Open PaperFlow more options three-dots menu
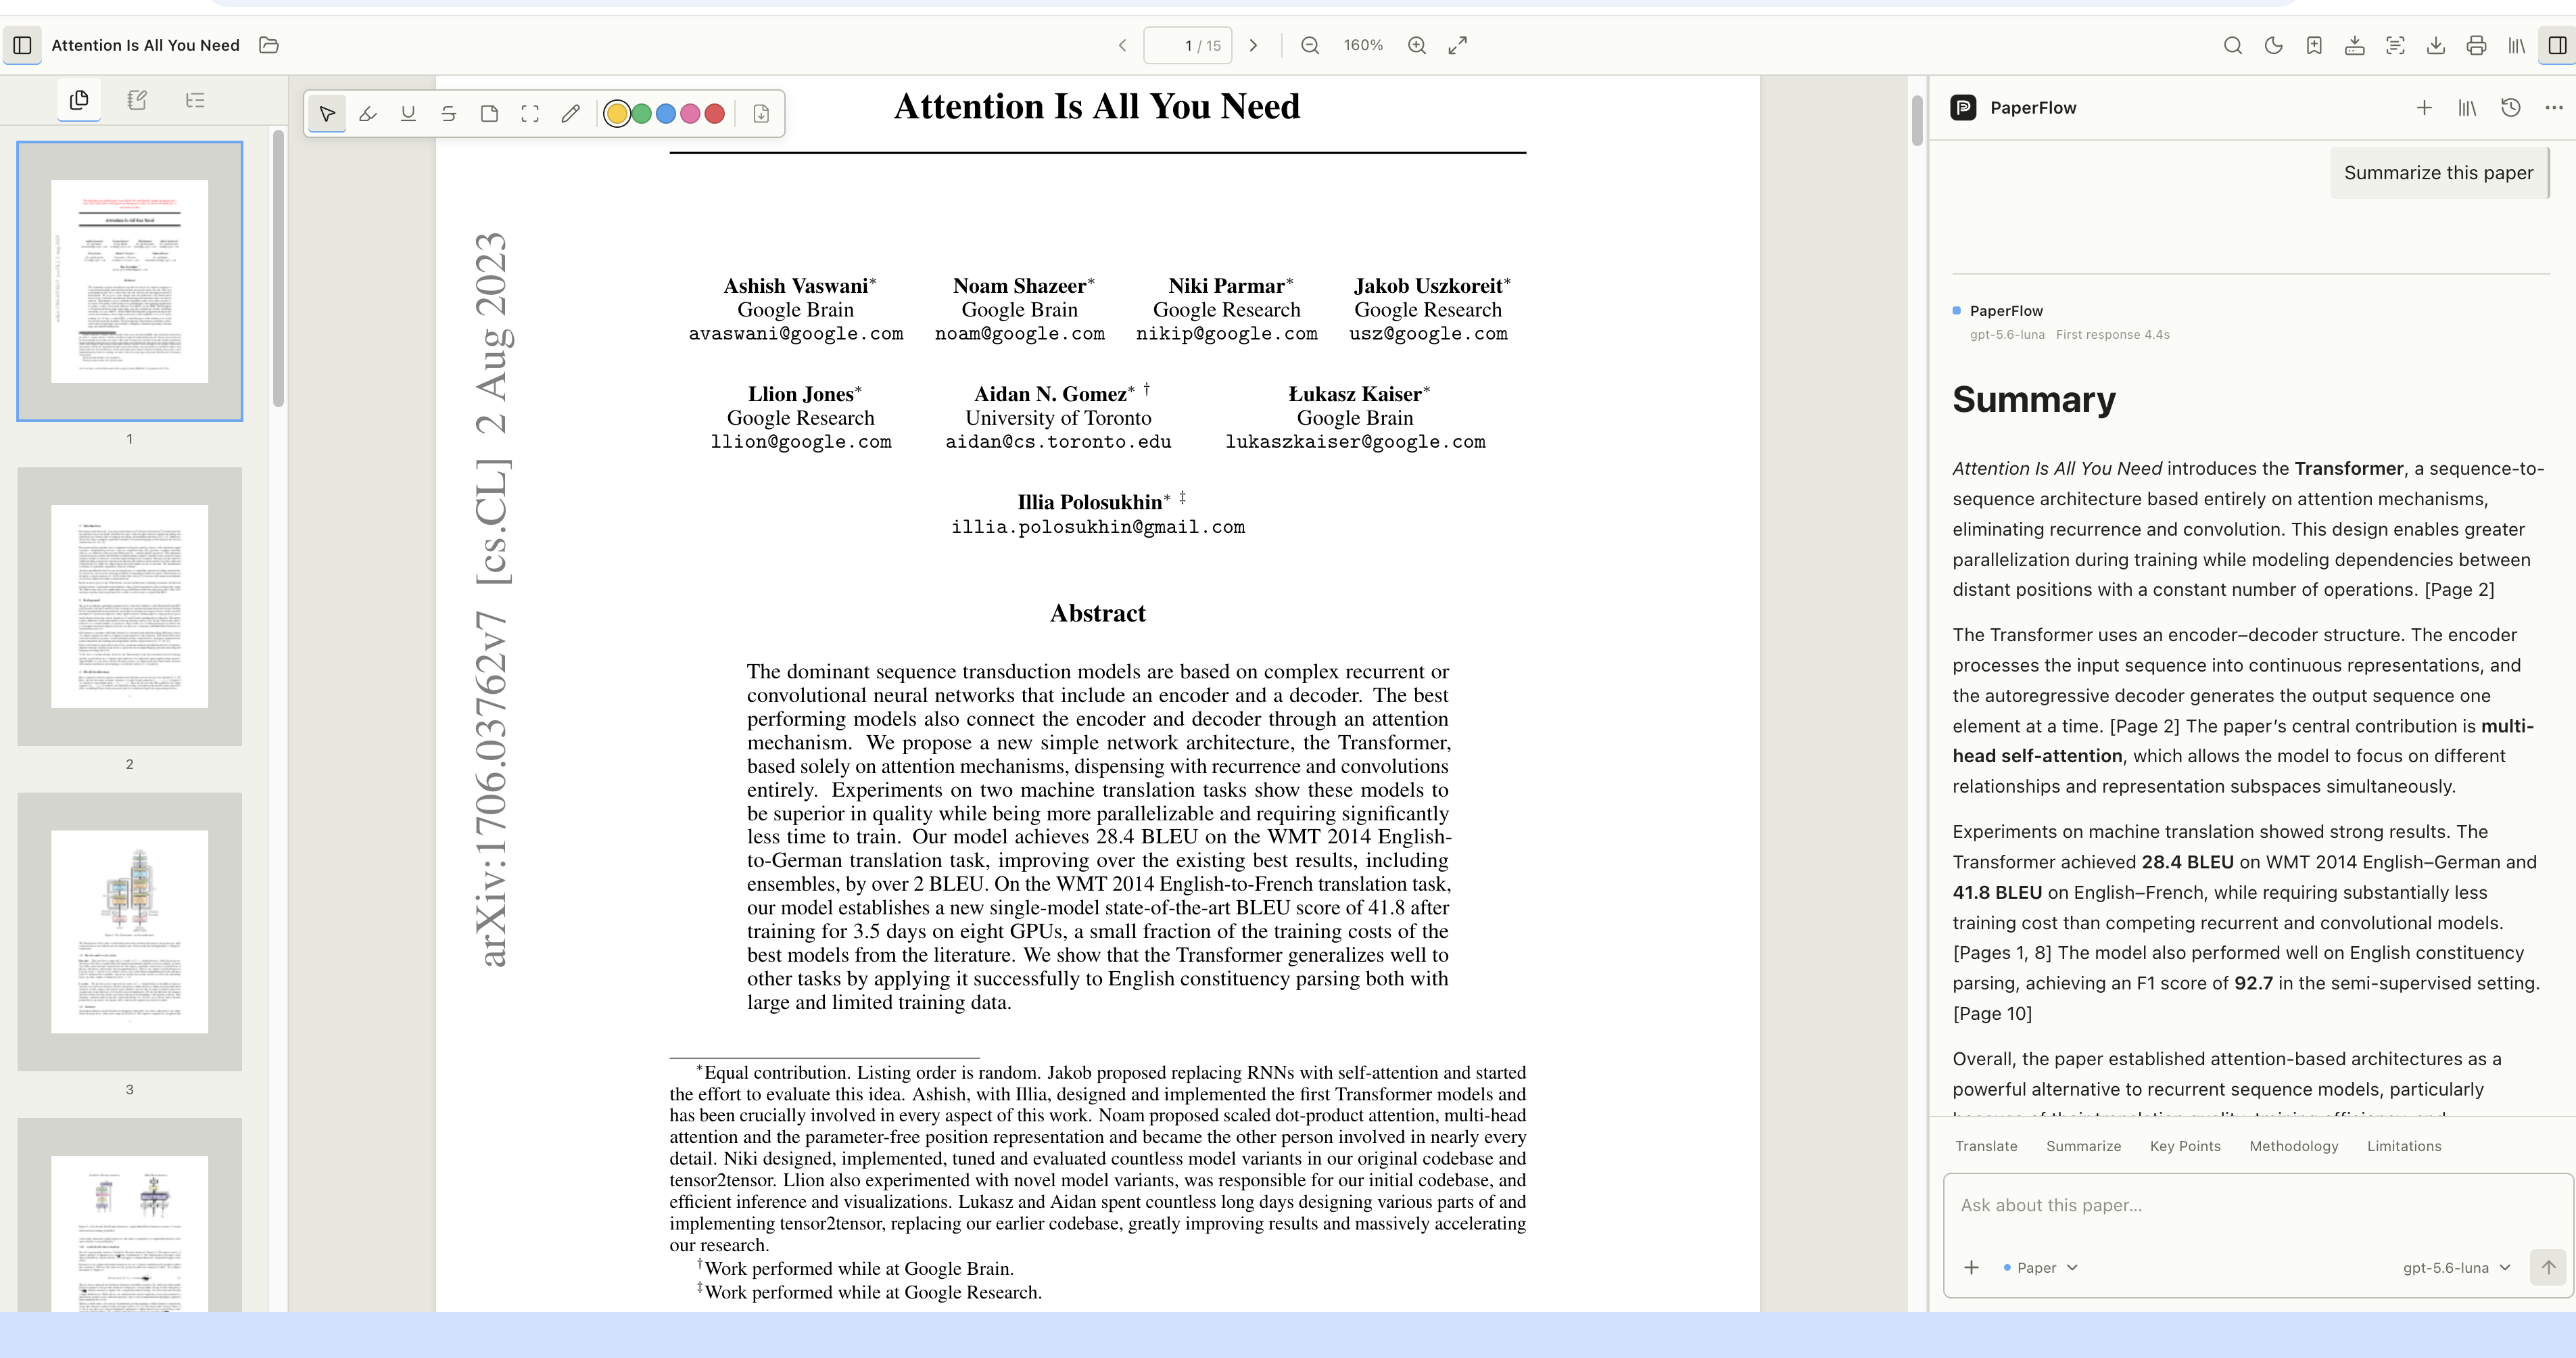 click(x=2554, y=107)
